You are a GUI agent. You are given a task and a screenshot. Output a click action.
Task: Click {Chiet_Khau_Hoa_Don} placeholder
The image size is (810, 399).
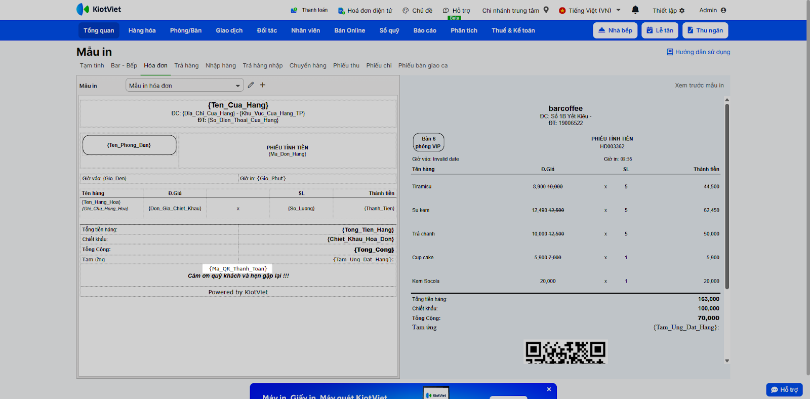tap(360, 239)
